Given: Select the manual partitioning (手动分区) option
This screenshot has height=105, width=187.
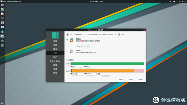Looking at the screenshot, I should [67, 52].
